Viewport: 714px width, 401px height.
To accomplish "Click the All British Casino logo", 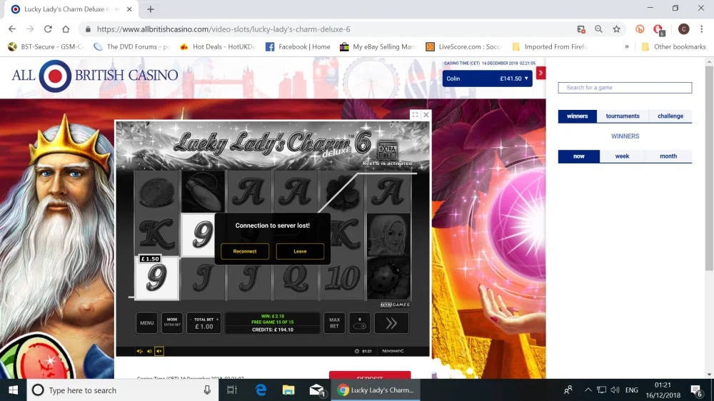I will [x=95, y=76].
